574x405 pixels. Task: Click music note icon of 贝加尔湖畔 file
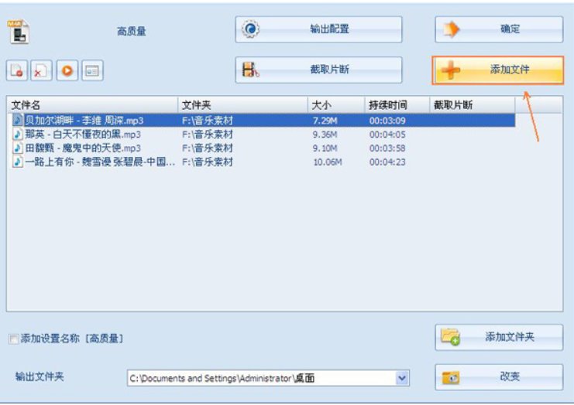pyautogui.click(x=18, y=121)
